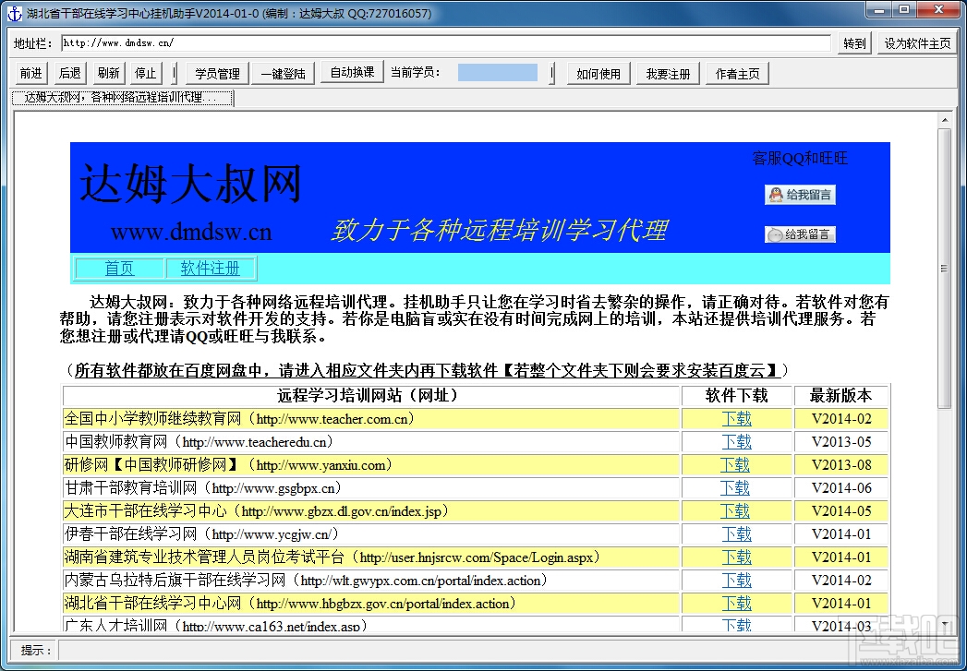
Task: Minimize the application window
Action: point(881,10)
